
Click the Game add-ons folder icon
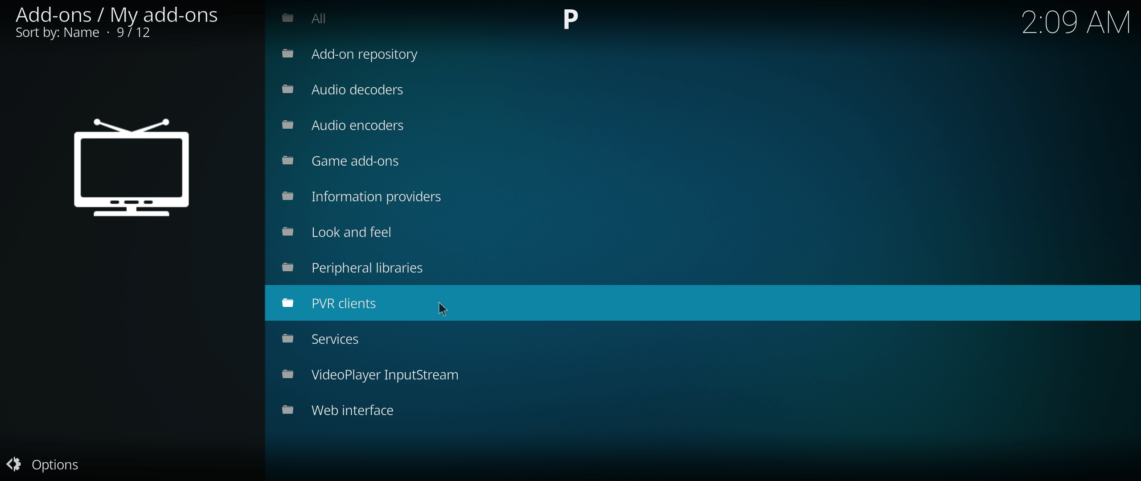(x=287, y=161)
